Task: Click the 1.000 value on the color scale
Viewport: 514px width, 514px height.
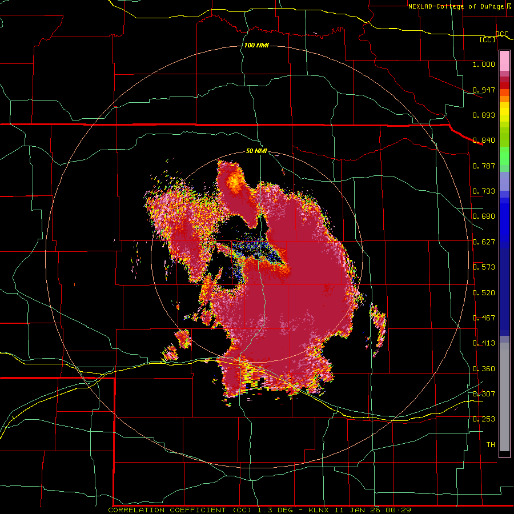Action: [484, 64]
